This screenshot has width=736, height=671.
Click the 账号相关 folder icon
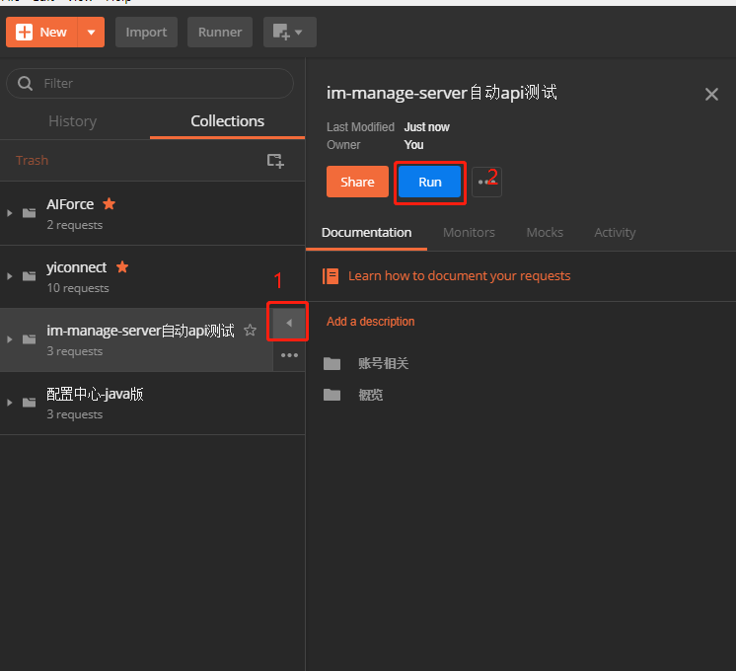coord(331,363)
